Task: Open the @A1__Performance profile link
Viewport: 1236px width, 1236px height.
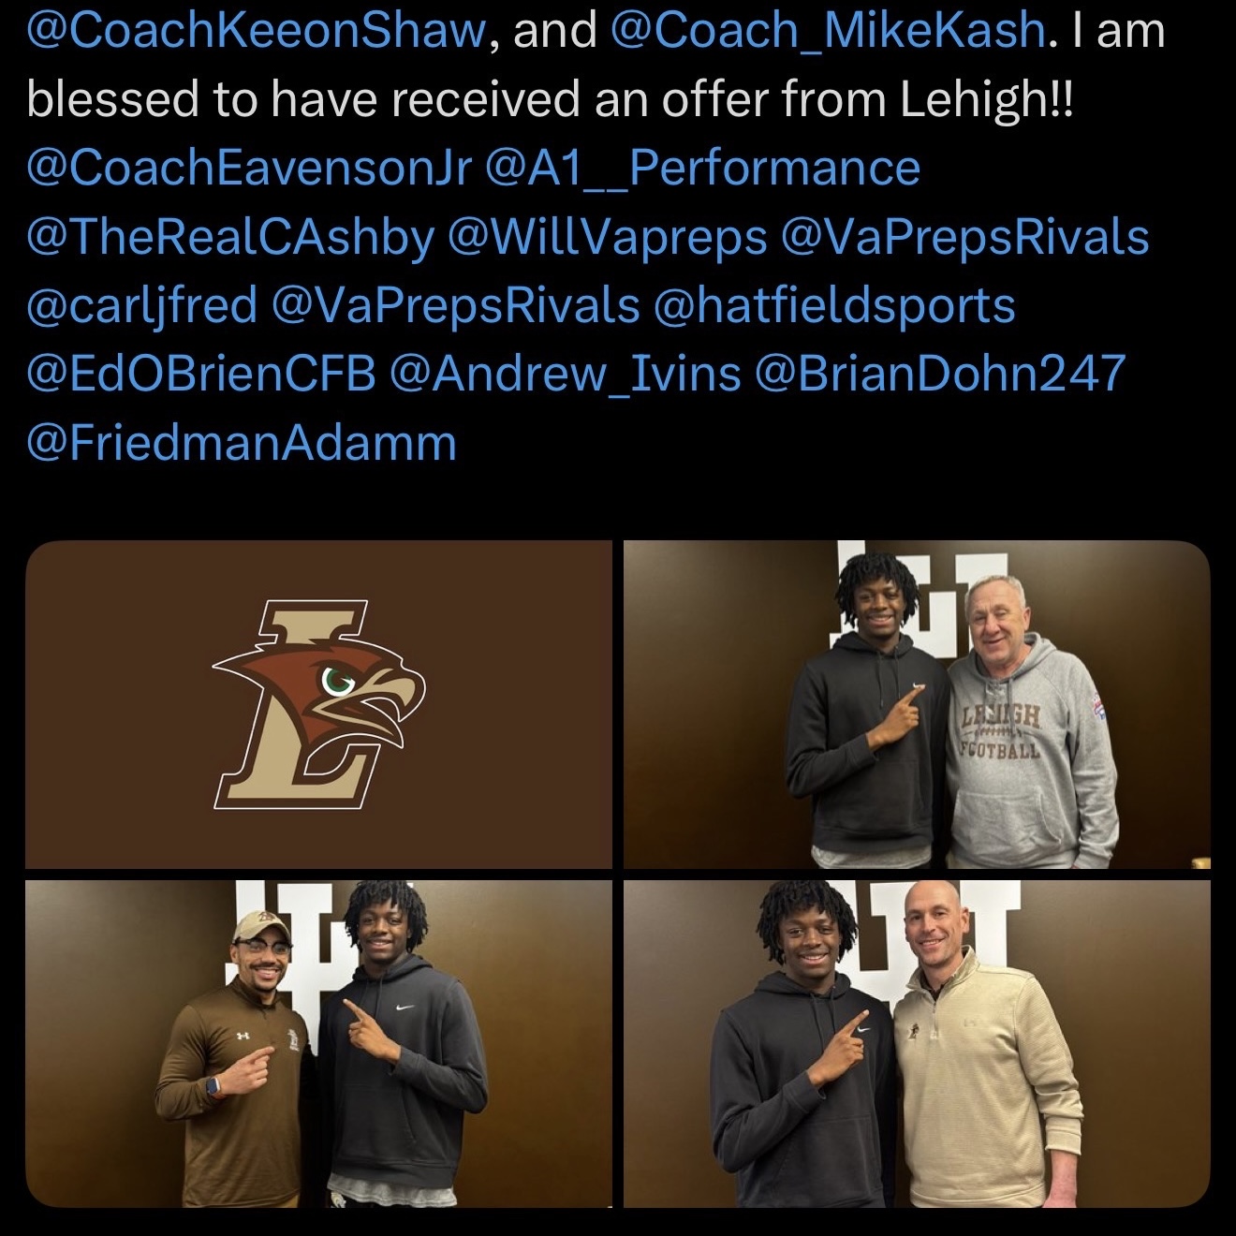Action: point(701,169)
